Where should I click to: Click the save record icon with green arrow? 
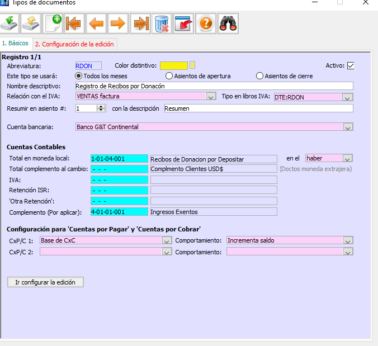(10, 23)
